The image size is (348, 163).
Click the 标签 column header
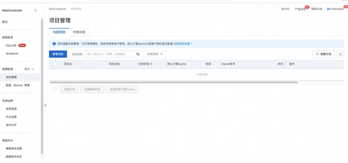(x=208, y=64)
